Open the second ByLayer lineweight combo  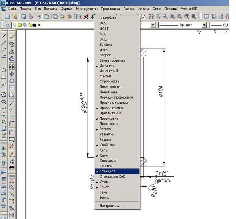click(x=219, y=25)
